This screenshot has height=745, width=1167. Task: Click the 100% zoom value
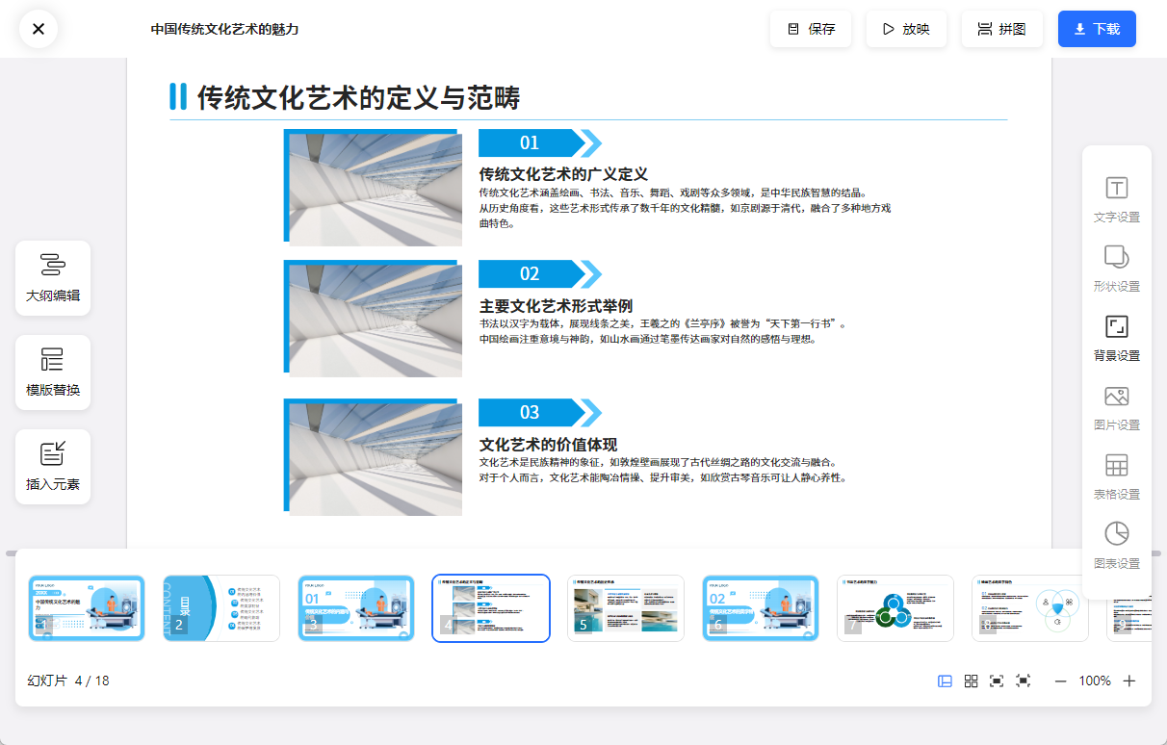1095,681
